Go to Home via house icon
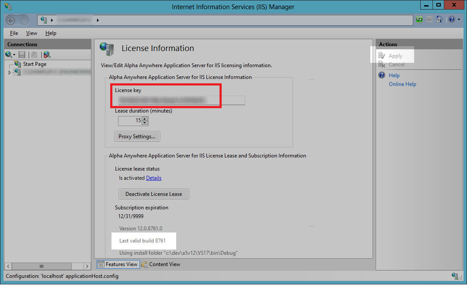This screenshot has width=467, height=294. tap(439, 19)
